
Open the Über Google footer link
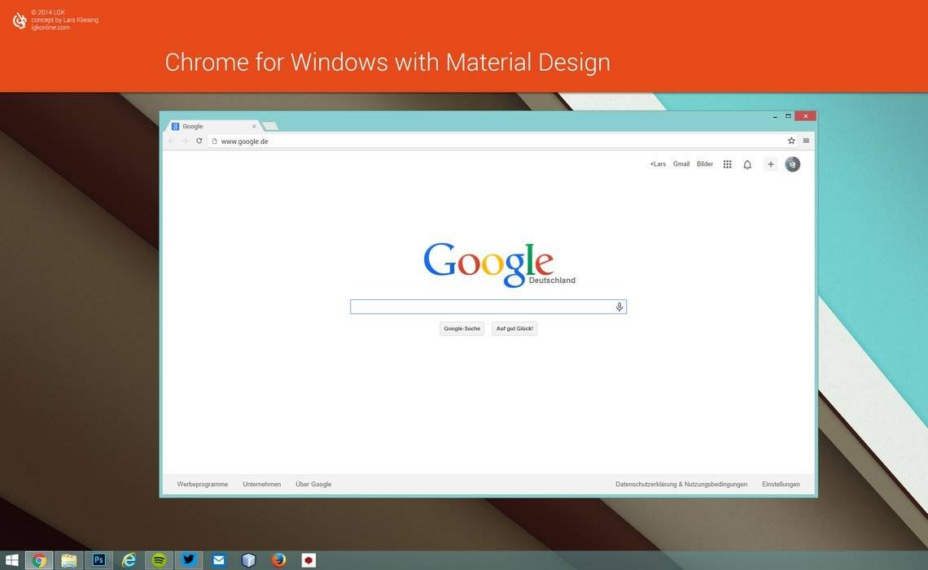313,485
